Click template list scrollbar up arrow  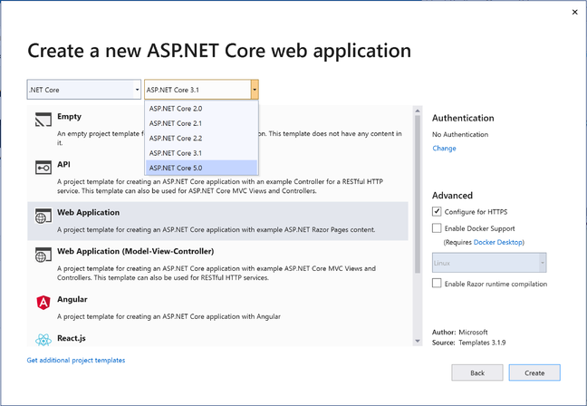[418, 111]
